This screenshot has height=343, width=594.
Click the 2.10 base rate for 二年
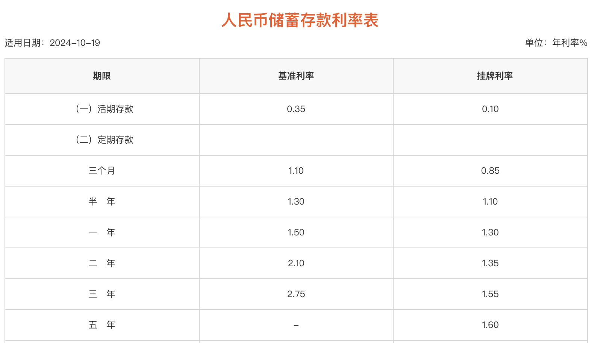click(x=296, y=263)
